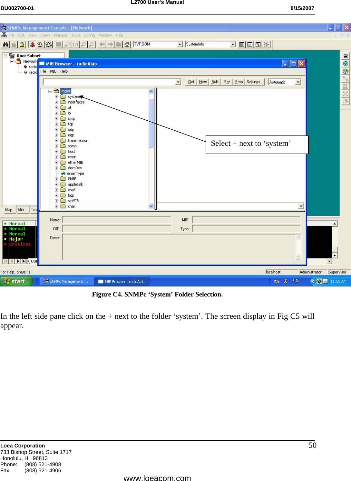Screen dimensions: 351x481
Task: Click the forward arrow in SNMPc toolbar
Action: (x=111, y=45)
